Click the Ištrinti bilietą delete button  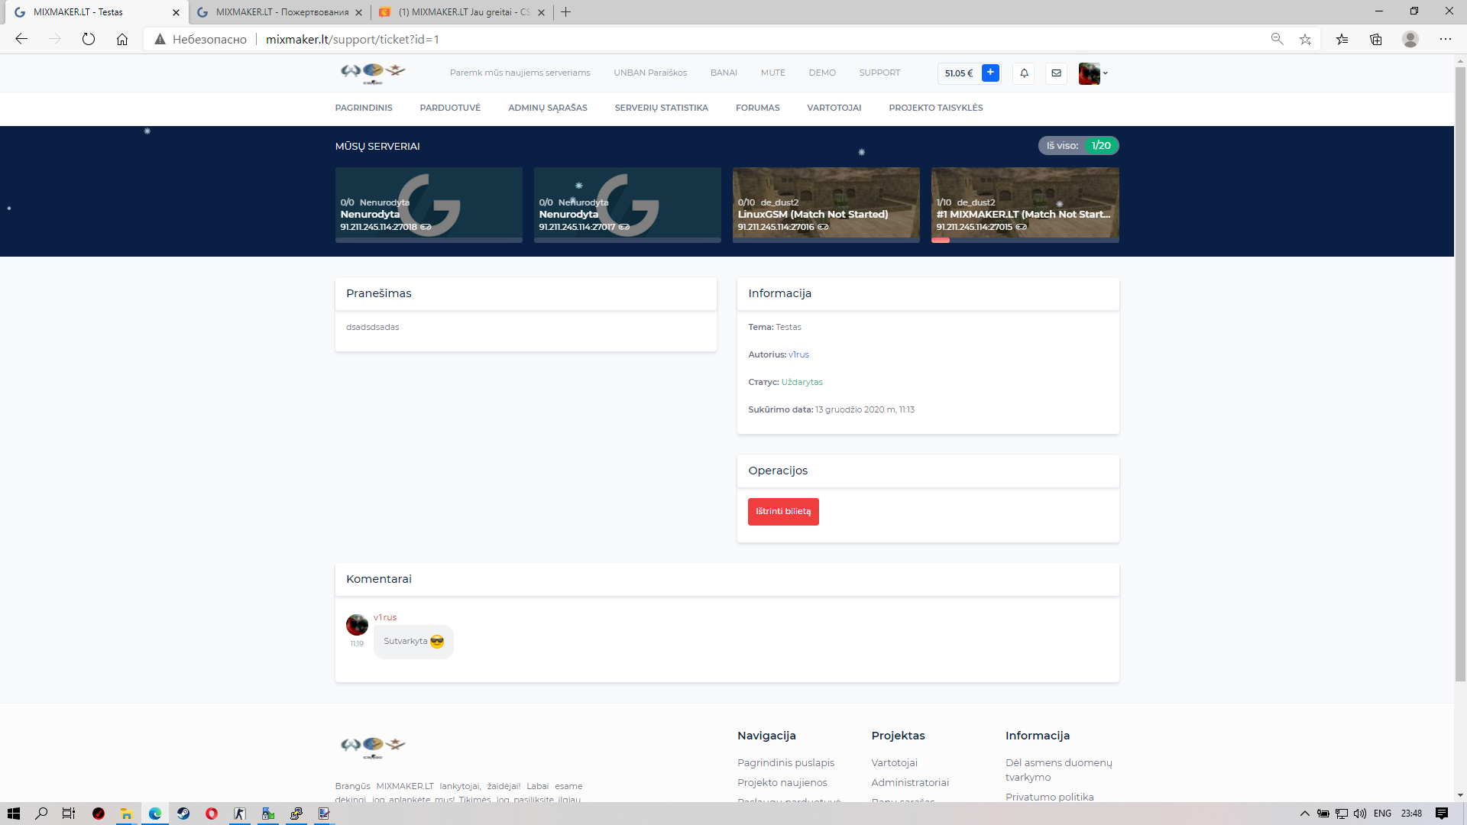click(x=783, y=512)
